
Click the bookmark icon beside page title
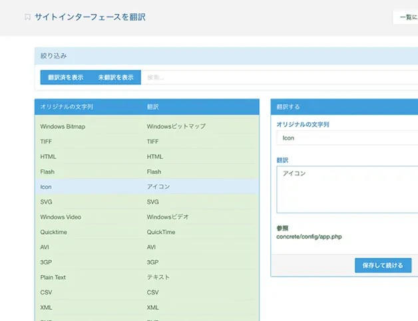click(x=27, y=17)
